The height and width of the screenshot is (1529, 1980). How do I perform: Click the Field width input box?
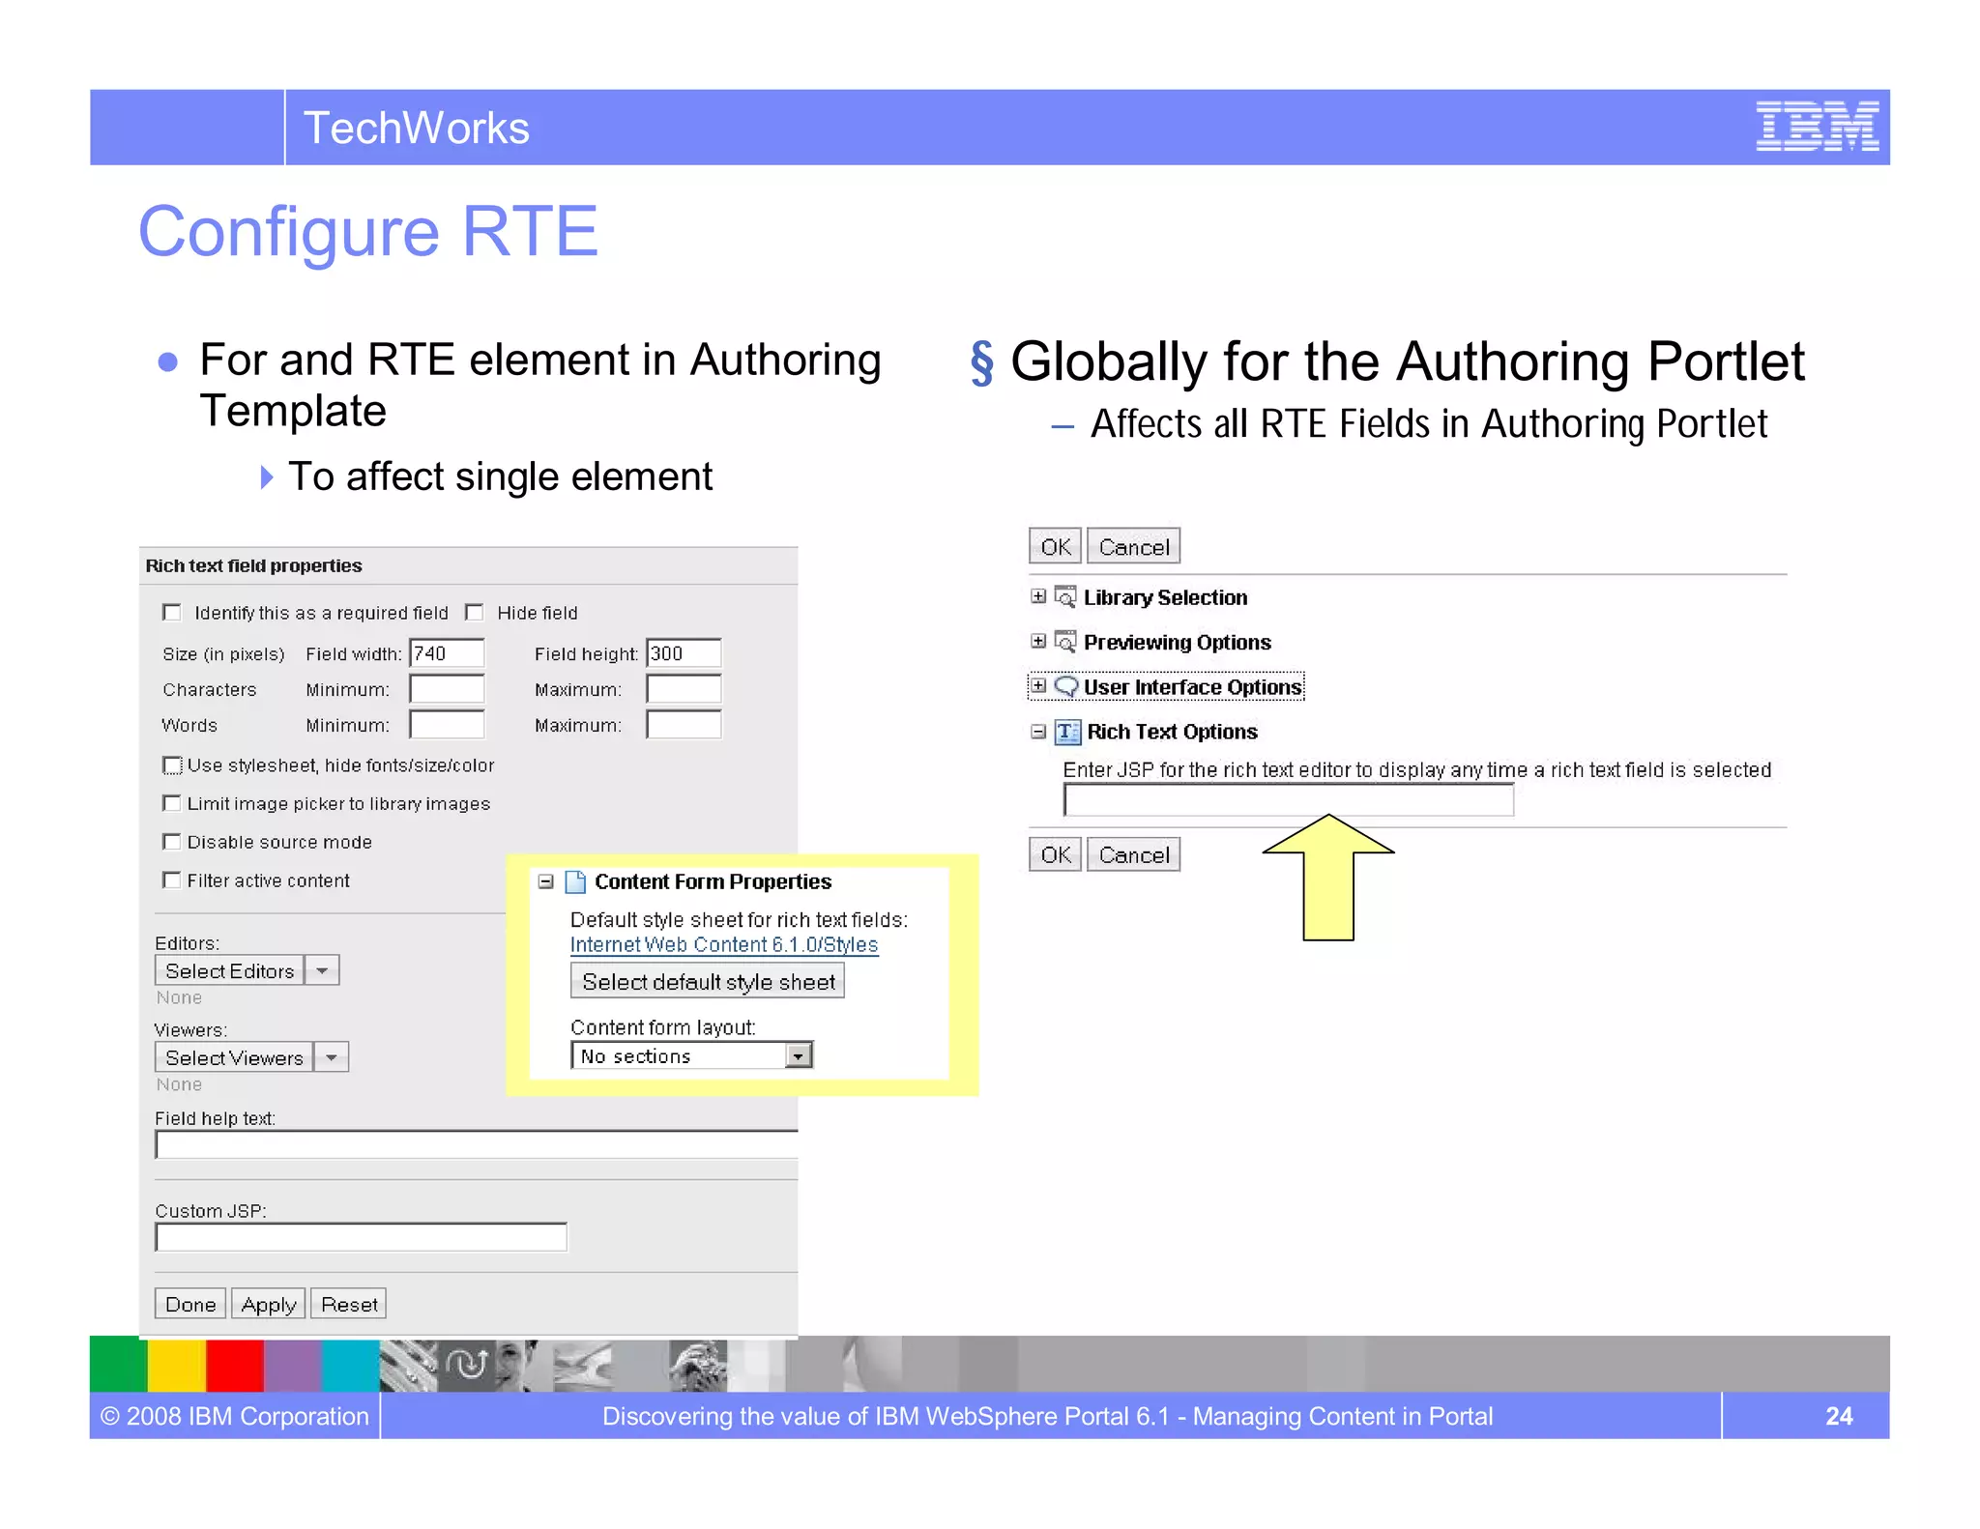click(447, 653)
